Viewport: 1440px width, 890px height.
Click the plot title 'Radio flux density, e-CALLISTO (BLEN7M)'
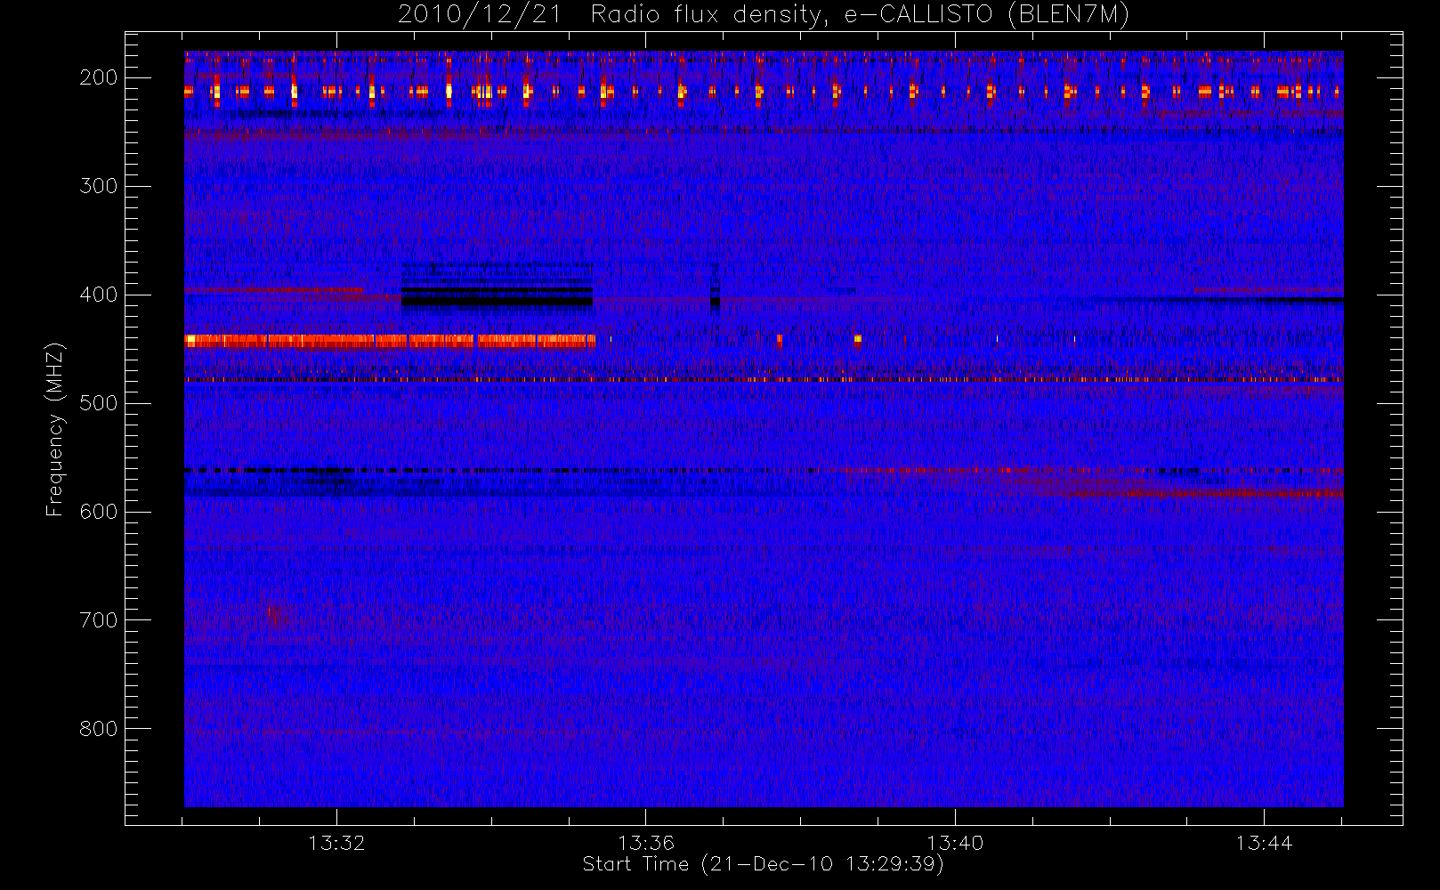click(x=860, y=15)
